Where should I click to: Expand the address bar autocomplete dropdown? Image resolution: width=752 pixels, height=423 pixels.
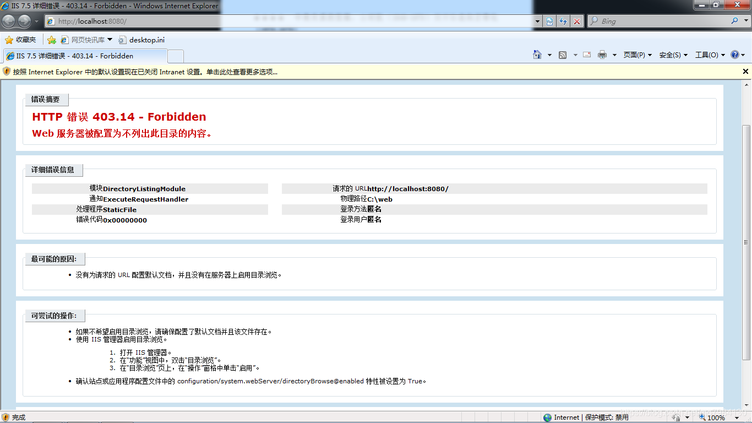538,21
